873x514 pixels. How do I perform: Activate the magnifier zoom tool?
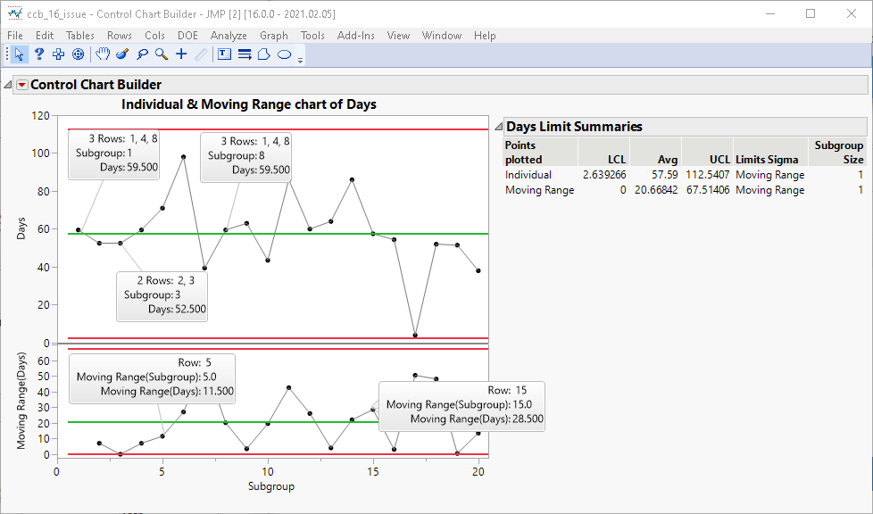click(x=162, y=54)
